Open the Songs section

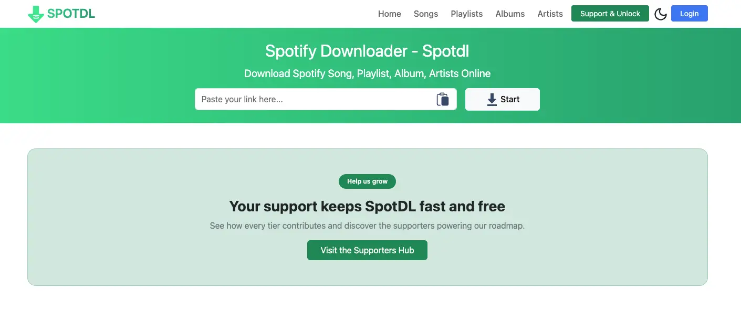[425, 14]
